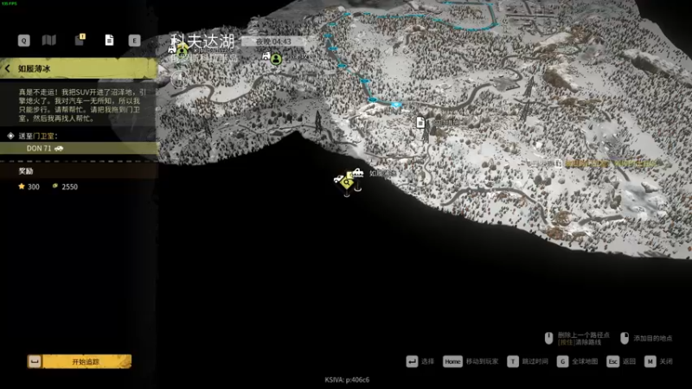
Task: Click the Esc key 返回 hint
Action: (621, 361)
